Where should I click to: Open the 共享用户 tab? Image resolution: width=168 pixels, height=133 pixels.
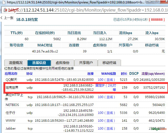[86, 63]
